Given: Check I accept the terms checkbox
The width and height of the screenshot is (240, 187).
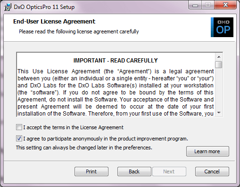Looking at the screenshot, I should coord(19,127).
